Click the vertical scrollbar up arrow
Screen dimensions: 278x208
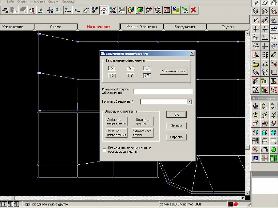(248, 34)
